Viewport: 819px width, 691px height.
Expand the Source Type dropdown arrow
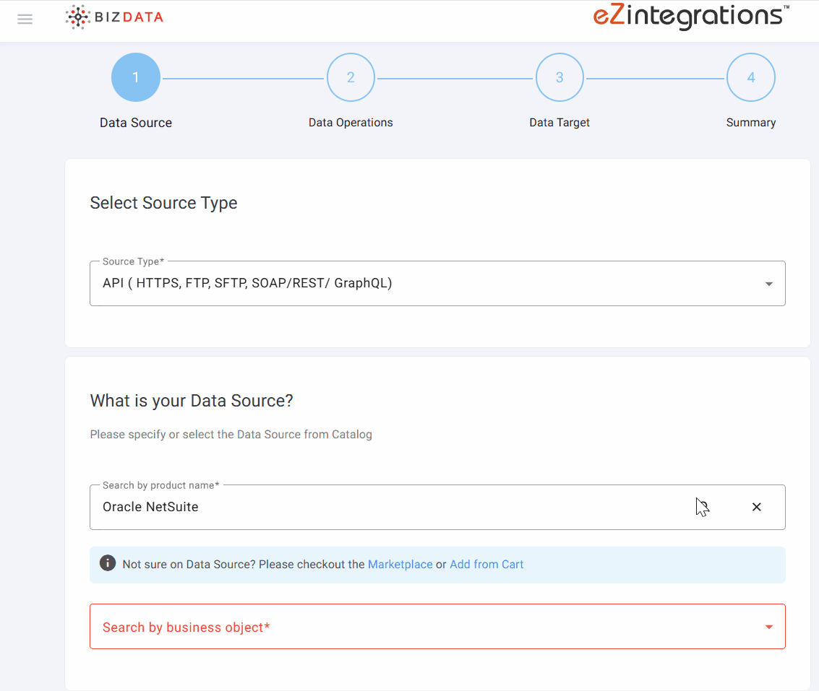(768, 284)
